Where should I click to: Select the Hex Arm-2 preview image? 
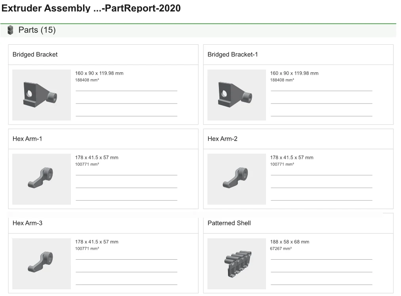236,179
